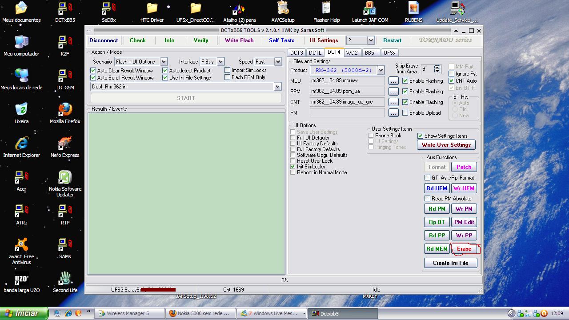Toggle Auto Scroll Result Window checkbox

(93, 78)
